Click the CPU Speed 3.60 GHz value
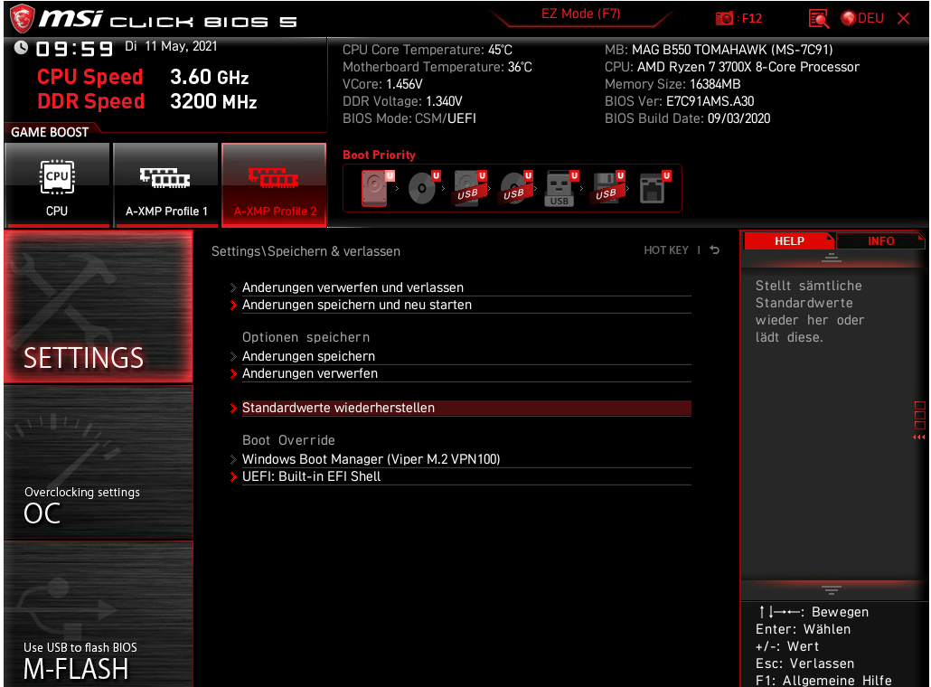Image resolution: width=931 pixels, height=687 pixels. click(x=210, y=77)
